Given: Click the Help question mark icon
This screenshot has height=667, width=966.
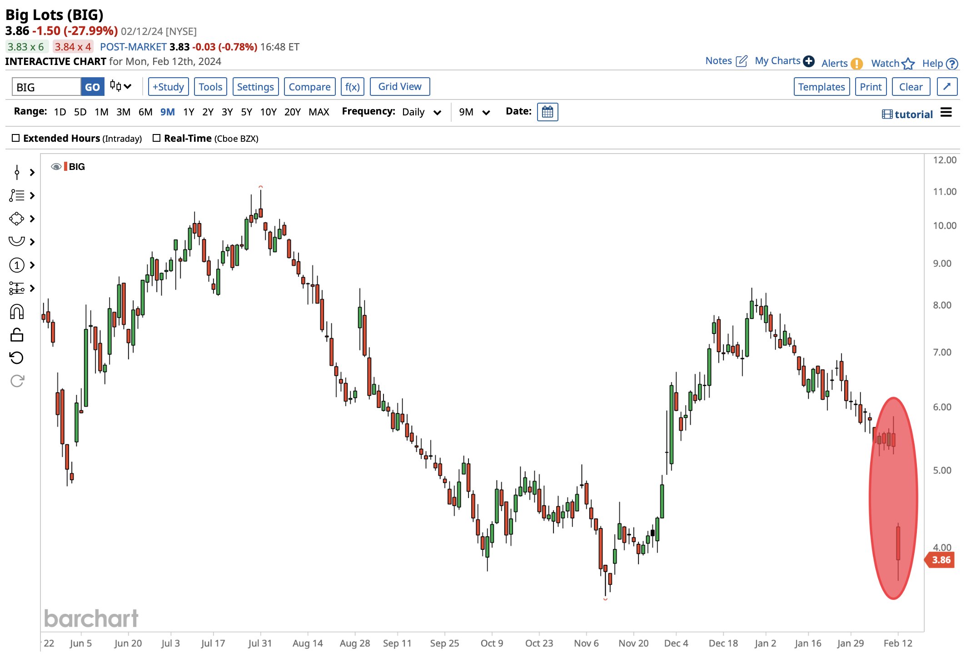Looking at the screenshot, I should [952, 64].
